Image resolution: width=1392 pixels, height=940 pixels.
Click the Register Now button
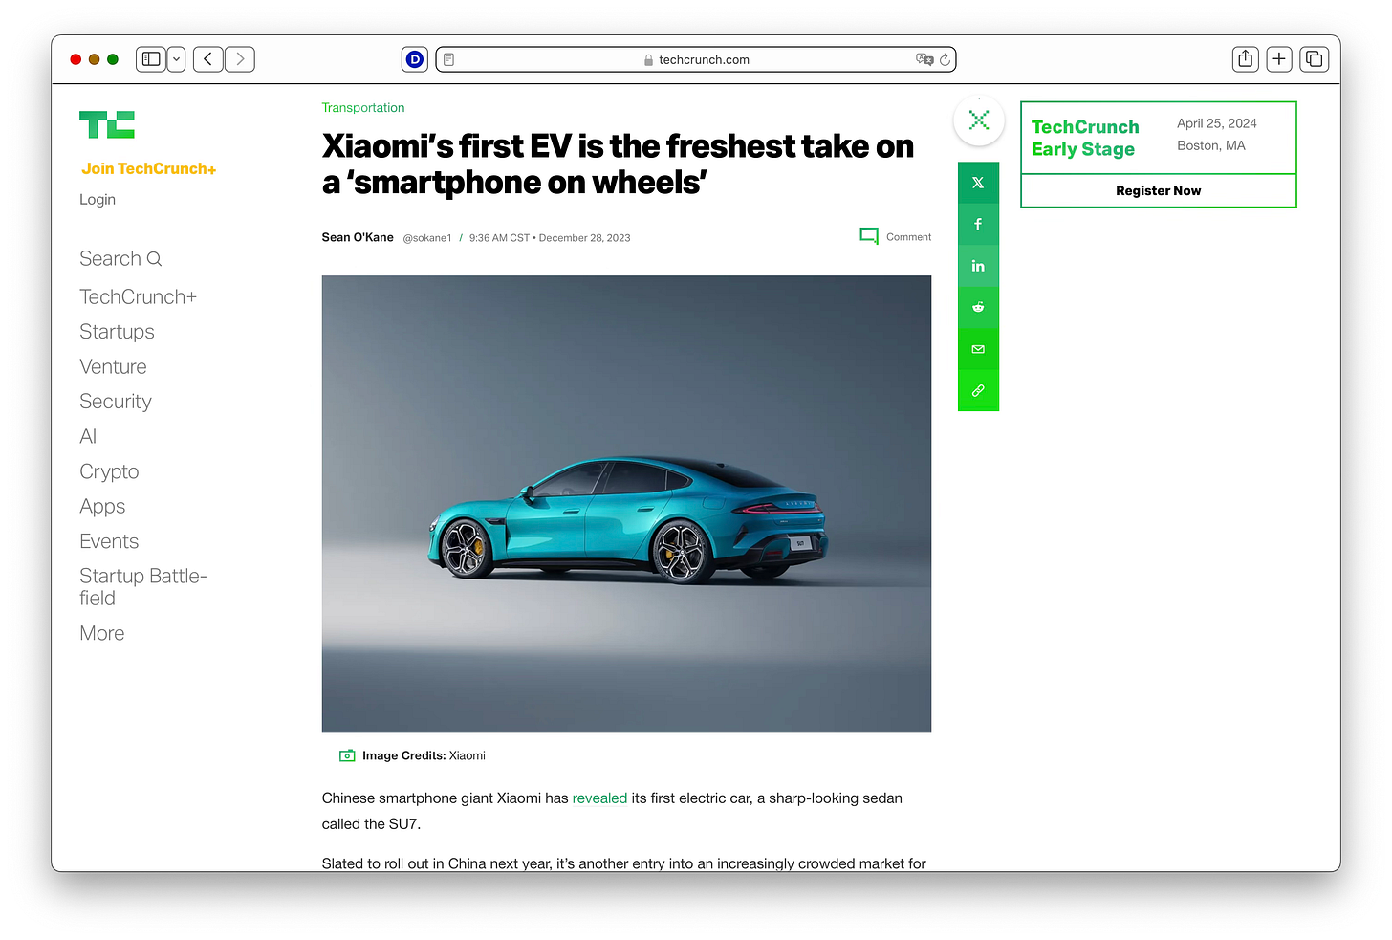[x=1159, y=190]
